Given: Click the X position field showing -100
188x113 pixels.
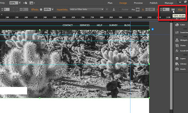Looking at the screenshot, I should pyautogui.click(x=152, y=9).
